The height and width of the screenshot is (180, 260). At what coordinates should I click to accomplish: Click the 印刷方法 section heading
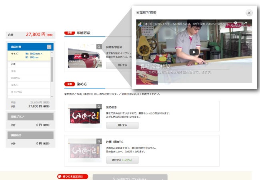84,33
